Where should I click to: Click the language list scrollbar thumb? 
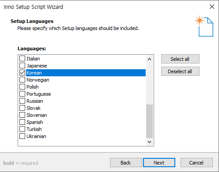[x=149, y=121]
